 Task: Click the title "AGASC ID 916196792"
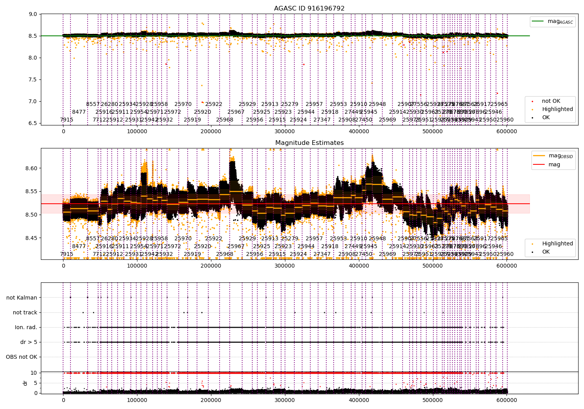click(x=309, y=9)
